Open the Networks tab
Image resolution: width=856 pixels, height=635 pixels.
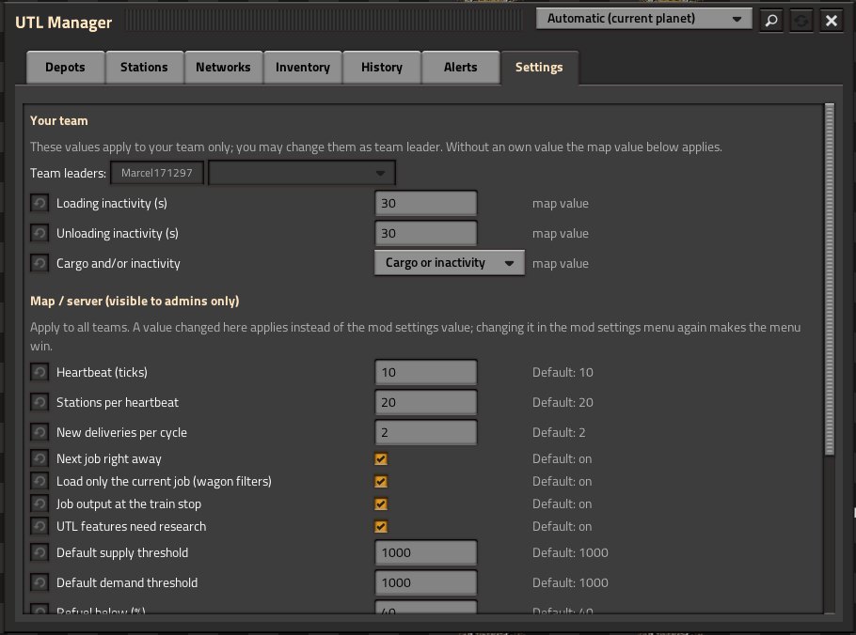(223, 67)
